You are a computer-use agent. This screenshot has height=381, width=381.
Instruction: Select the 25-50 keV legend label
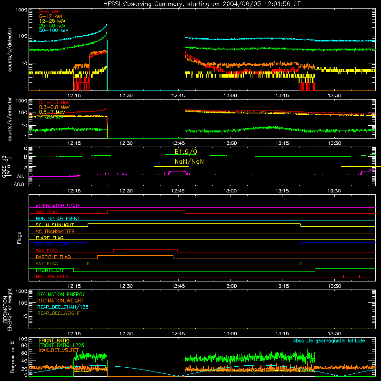pos(52,26)
